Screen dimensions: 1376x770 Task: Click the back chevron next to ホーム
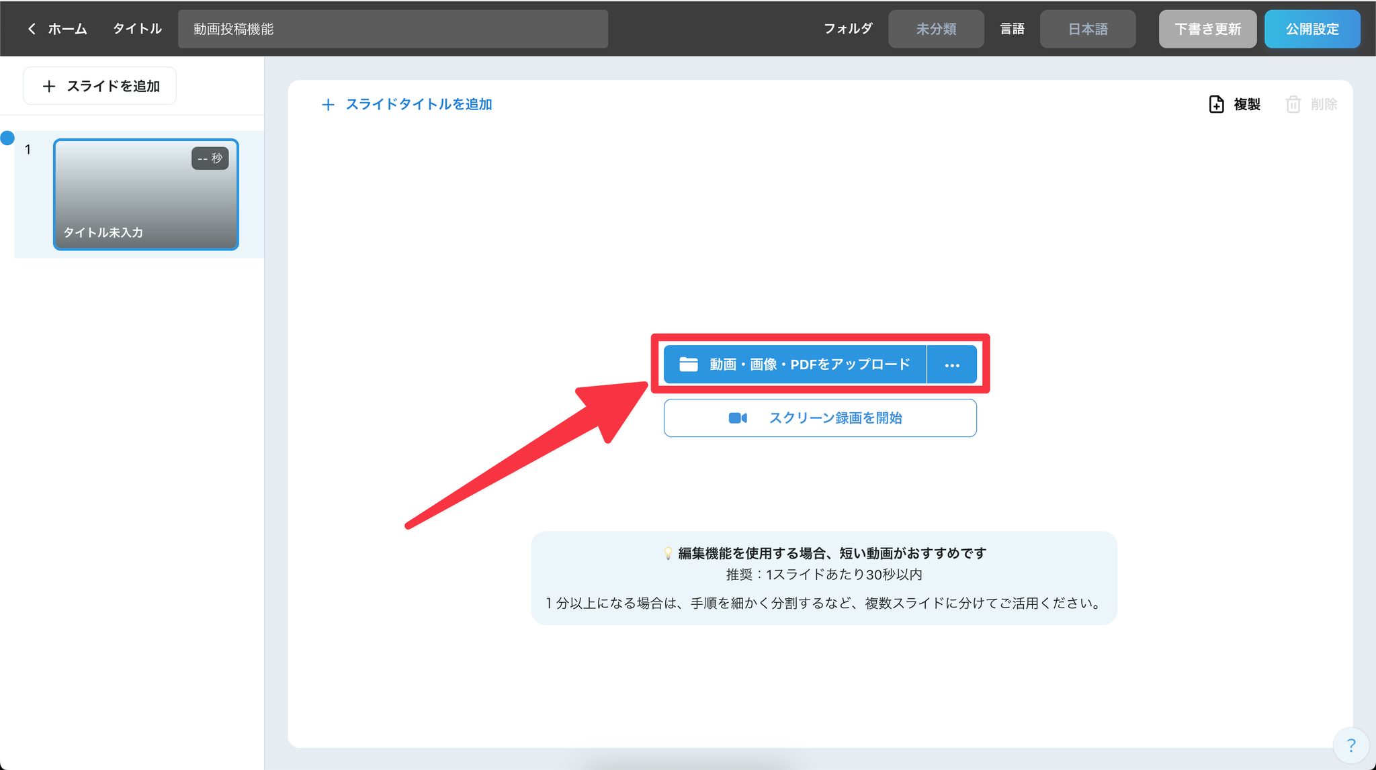pos(32,29)
